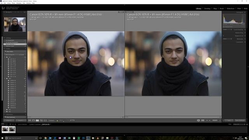Click the Sync button in compare toolbar
The height and width of the screenshot is (140, 249).
(x=72, y=121)
